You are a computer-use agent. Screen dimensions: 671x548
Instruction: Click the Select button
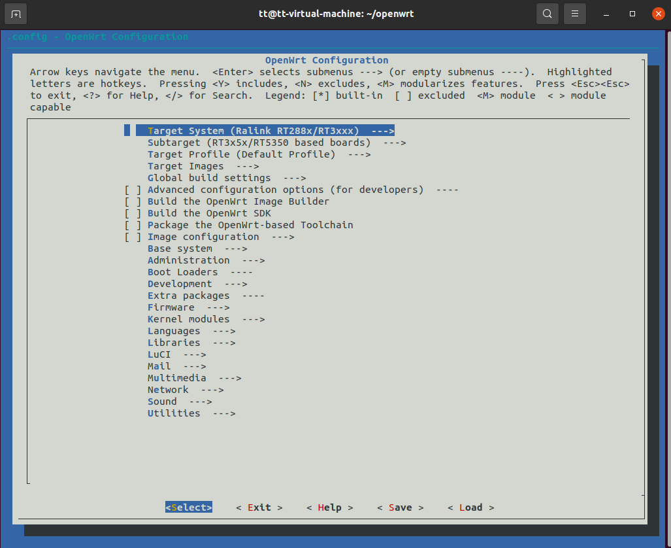click(x=188, y=507)
